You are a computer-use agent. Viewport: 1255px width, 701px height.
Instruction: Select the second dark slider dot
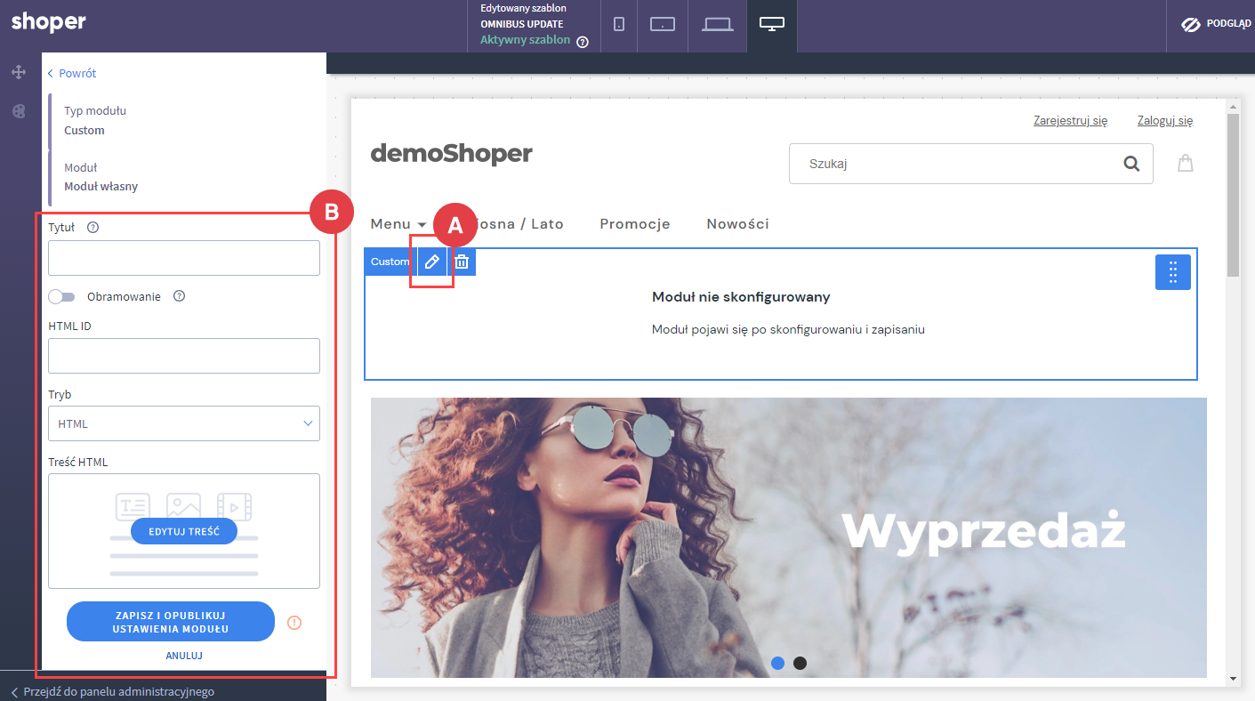click(800, 663)
